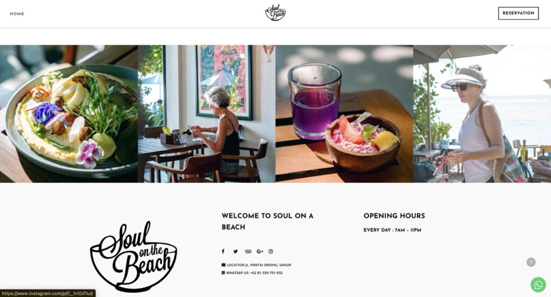This screenshot has width=551, height=297.
Task: Open the photo of woman wearing visor
Action: pos(482,114)
